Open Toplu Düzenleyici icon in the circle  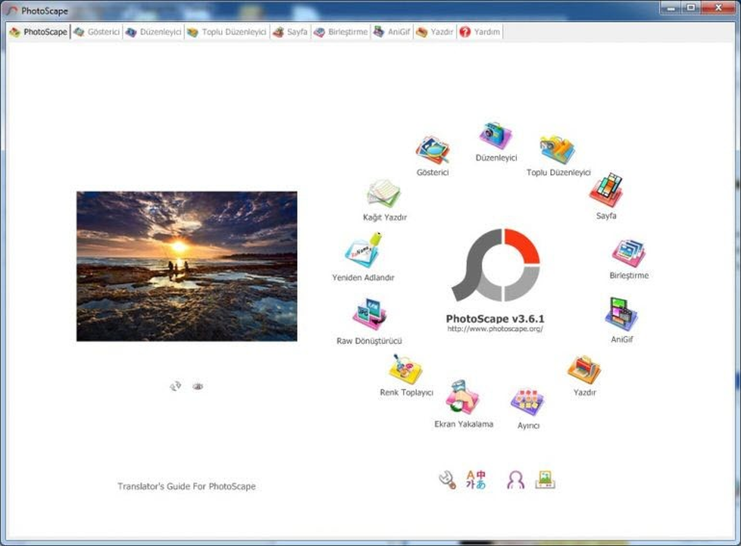[558, 150]
